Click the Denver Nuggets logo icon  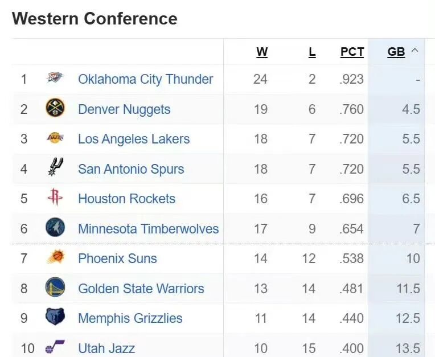pyautogui.click(x=55, y=109)
